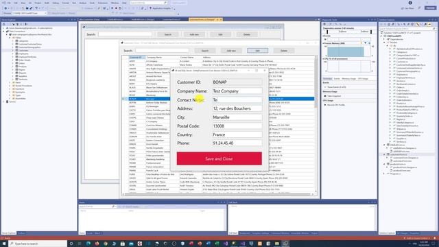Viewport: 439px width, 247px height.
Task: Click the Phone field showing 91.24.45.40
Action: pyautogui.click(x=237, y=143)
